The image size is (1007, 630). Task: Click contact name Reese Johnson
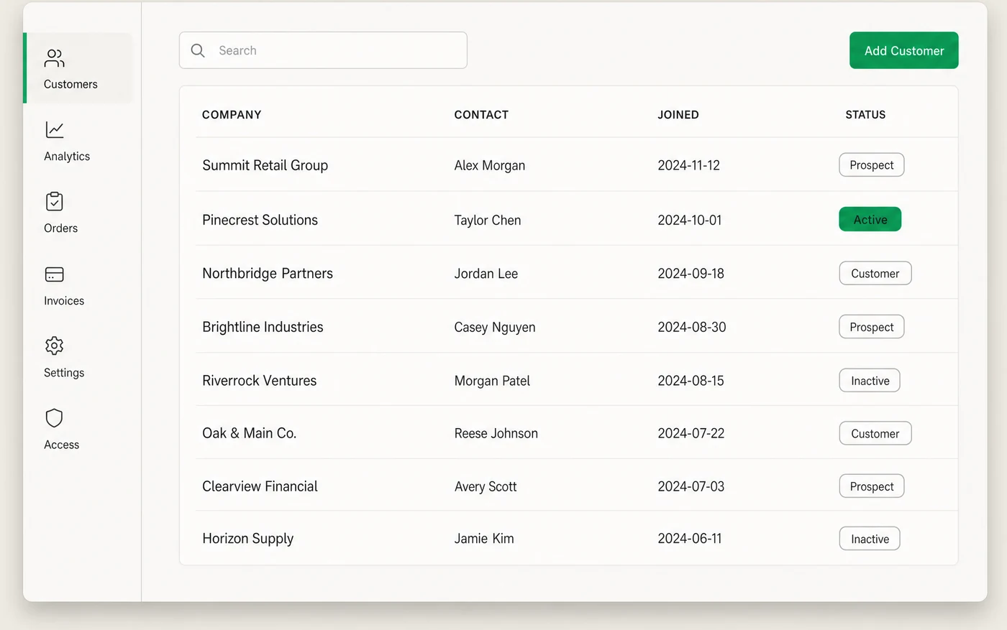point(496,433)
